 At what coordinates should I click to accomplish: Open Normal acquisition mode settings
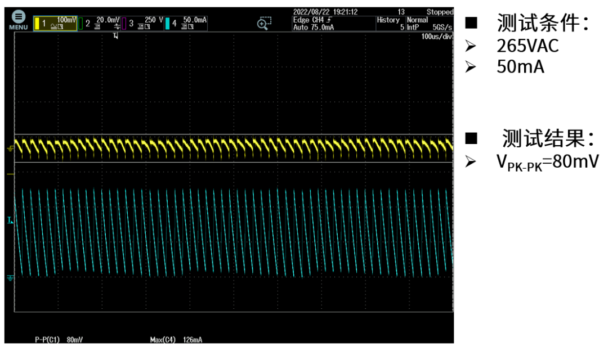point(417,20)
